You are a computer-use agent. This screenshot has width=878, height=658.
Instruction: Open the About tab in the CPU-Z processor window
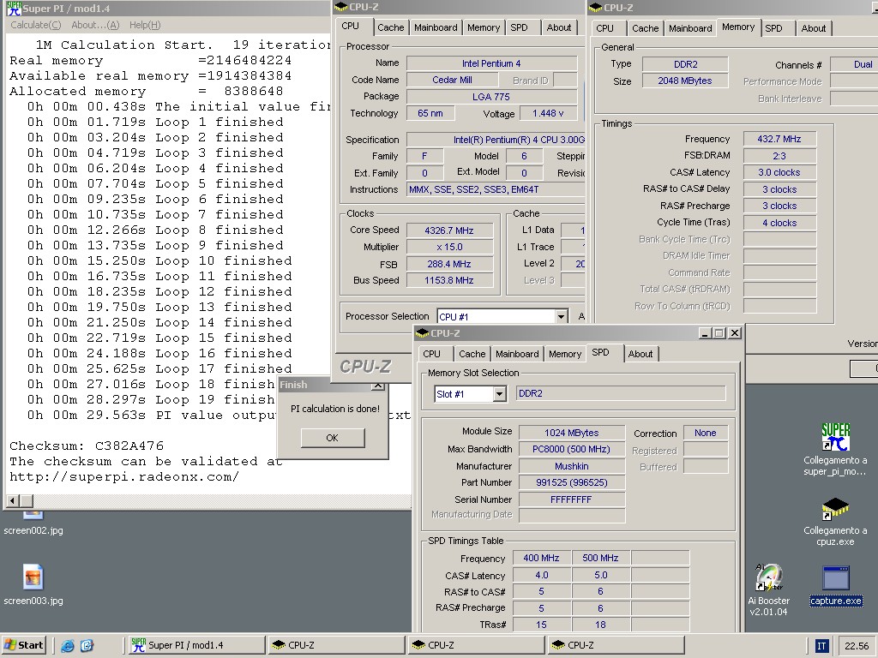pos(559,27)
